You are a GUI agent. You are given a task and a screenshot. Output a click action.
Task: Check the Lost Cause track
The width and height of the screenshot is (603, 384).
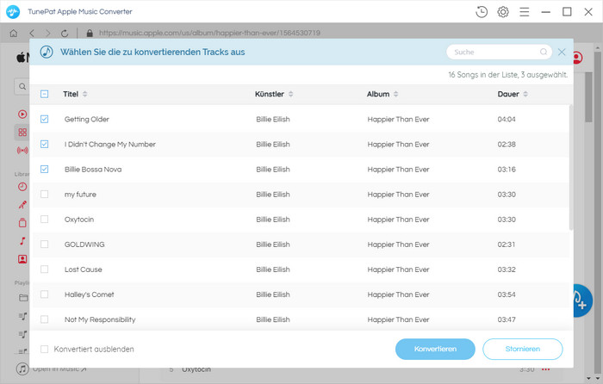[44, 269]
